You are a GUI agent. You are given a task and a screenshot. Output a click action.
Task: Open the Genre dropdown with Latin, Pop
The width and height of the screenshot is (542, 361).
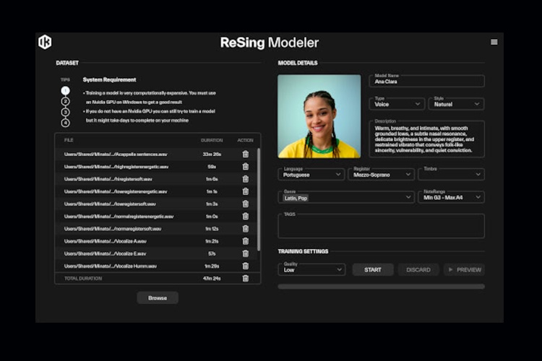[x=346, y=197]
